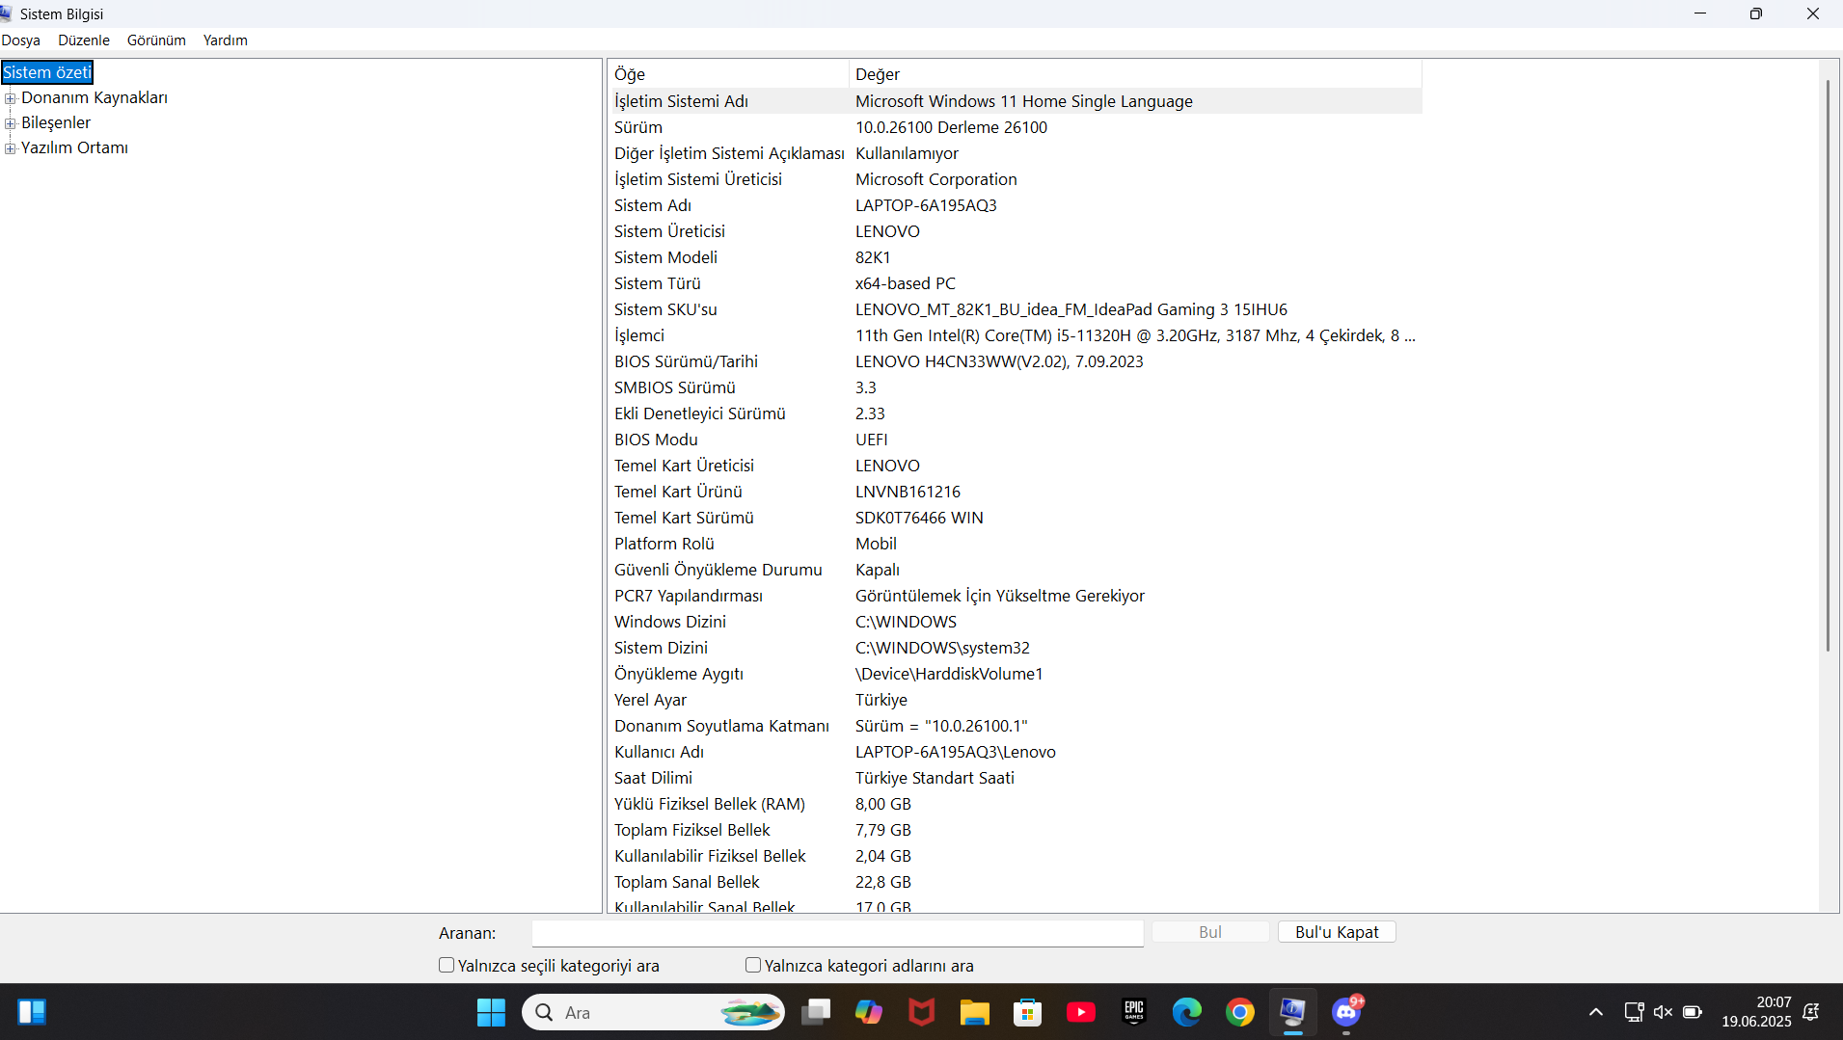
Task: Click the vertical scrollbar of the details list
Action: [x=1828, y=366]
